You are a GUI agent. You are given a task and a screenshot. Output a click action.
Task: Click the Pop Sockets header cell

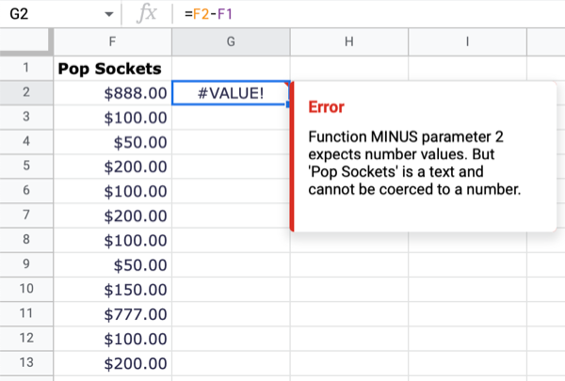click(x=112, y=68)
